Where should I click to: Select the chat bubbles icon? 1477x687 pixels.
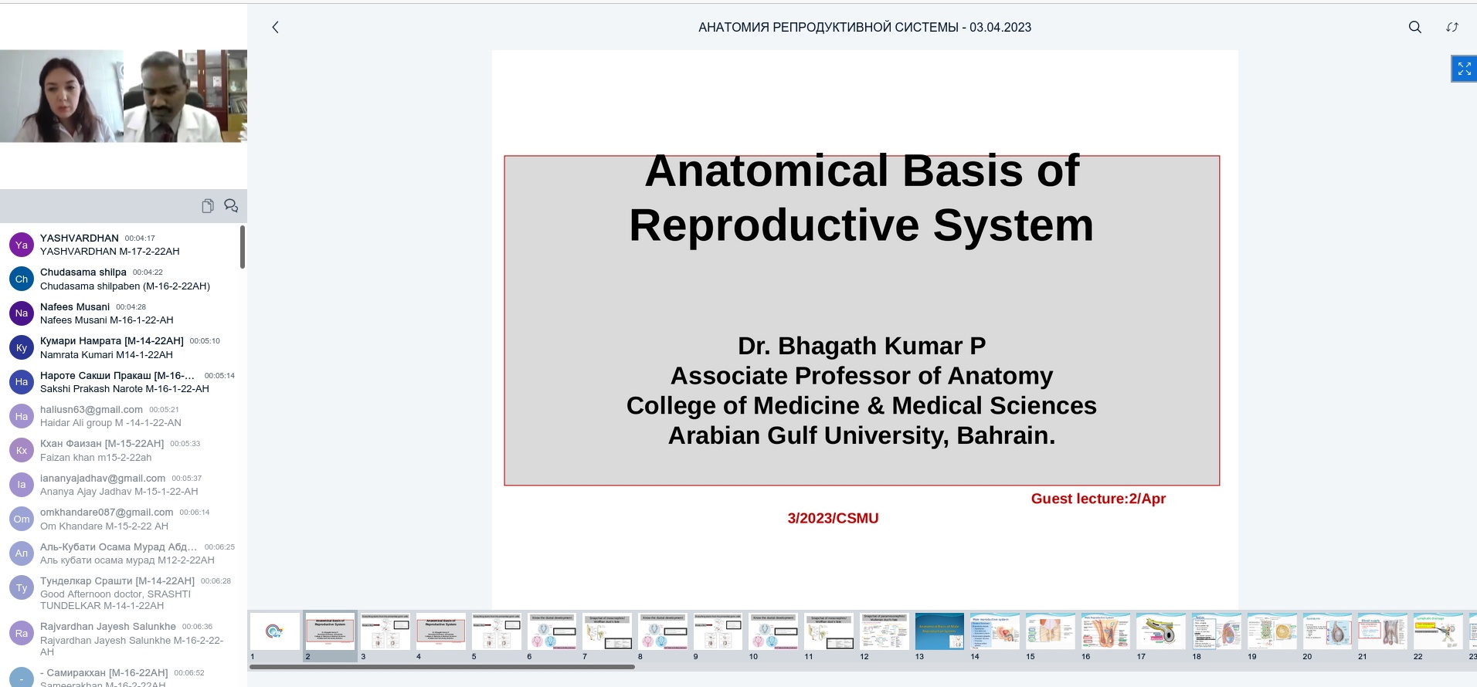[x=231, y=205]
